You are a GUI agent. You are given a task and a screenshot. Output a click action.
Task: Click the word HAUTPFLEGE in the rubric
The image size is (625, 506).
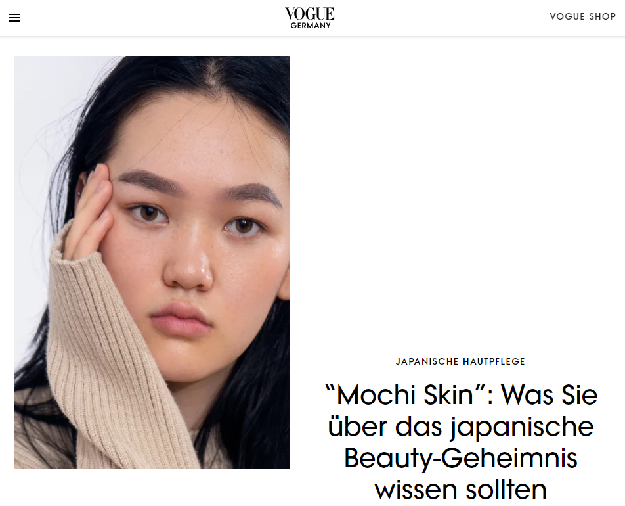[494, 361]
